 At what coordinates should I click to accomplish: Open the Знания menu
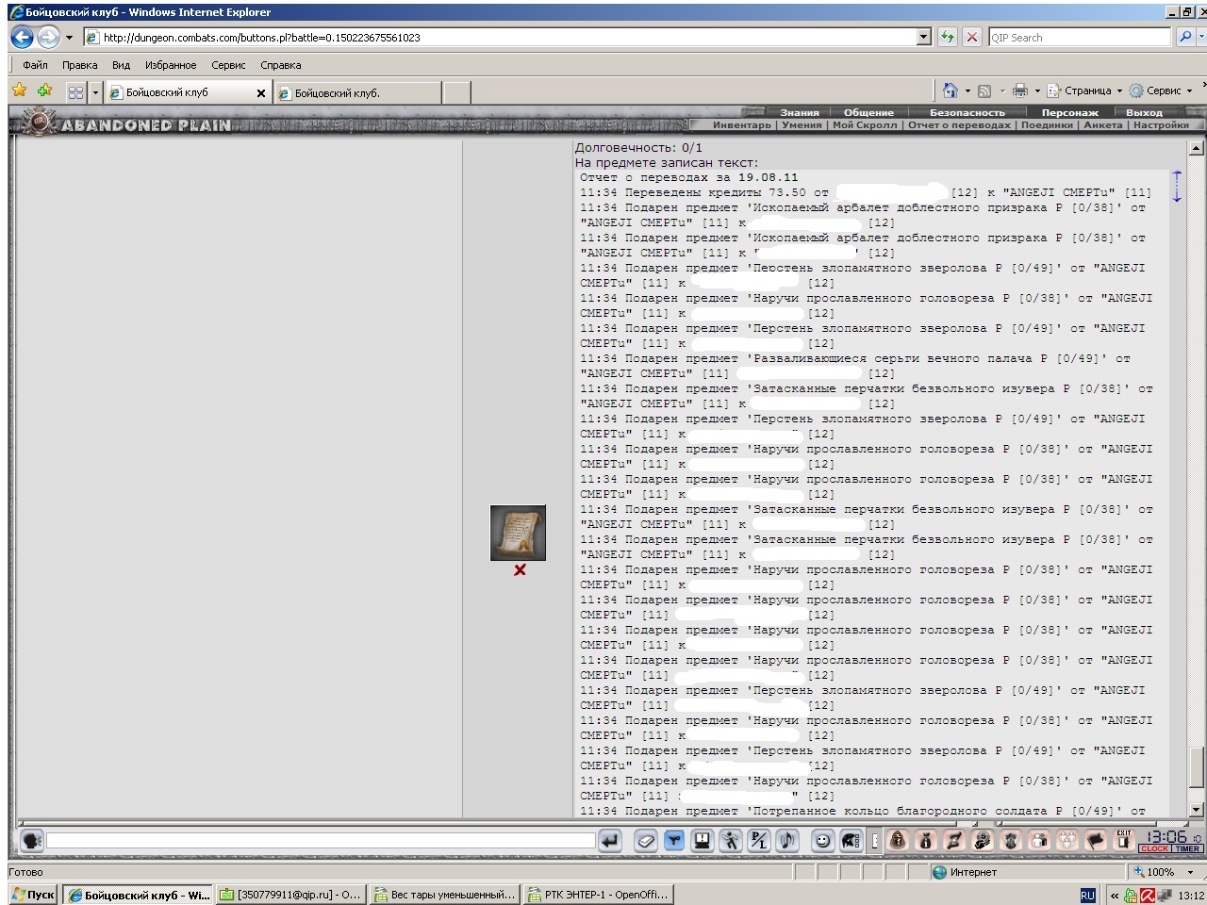(x=800, y=112)
